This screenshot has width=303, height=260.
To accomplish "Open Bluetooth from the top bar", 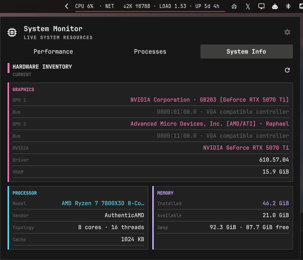I will tap(288, 6).
